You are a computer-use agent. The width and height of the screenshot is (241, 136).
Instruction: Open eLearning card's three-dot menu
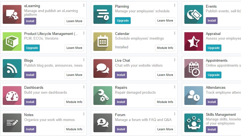coord(84,5)
